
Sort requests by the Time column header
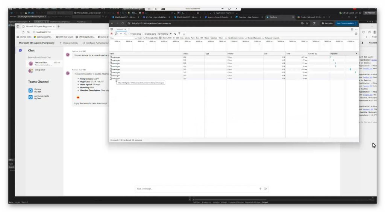point(296,53)
